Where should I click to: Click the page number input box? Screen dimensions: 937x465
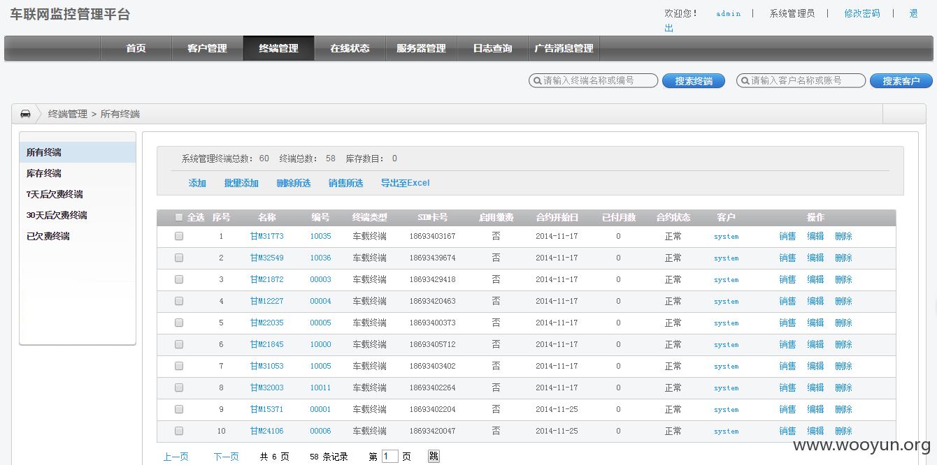[390, 457]
